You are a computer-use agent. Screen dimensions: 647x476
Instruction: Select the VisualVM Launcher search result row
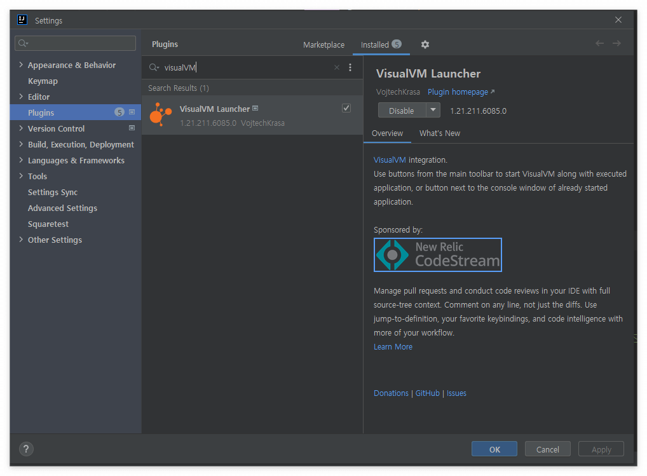[252, 115]
